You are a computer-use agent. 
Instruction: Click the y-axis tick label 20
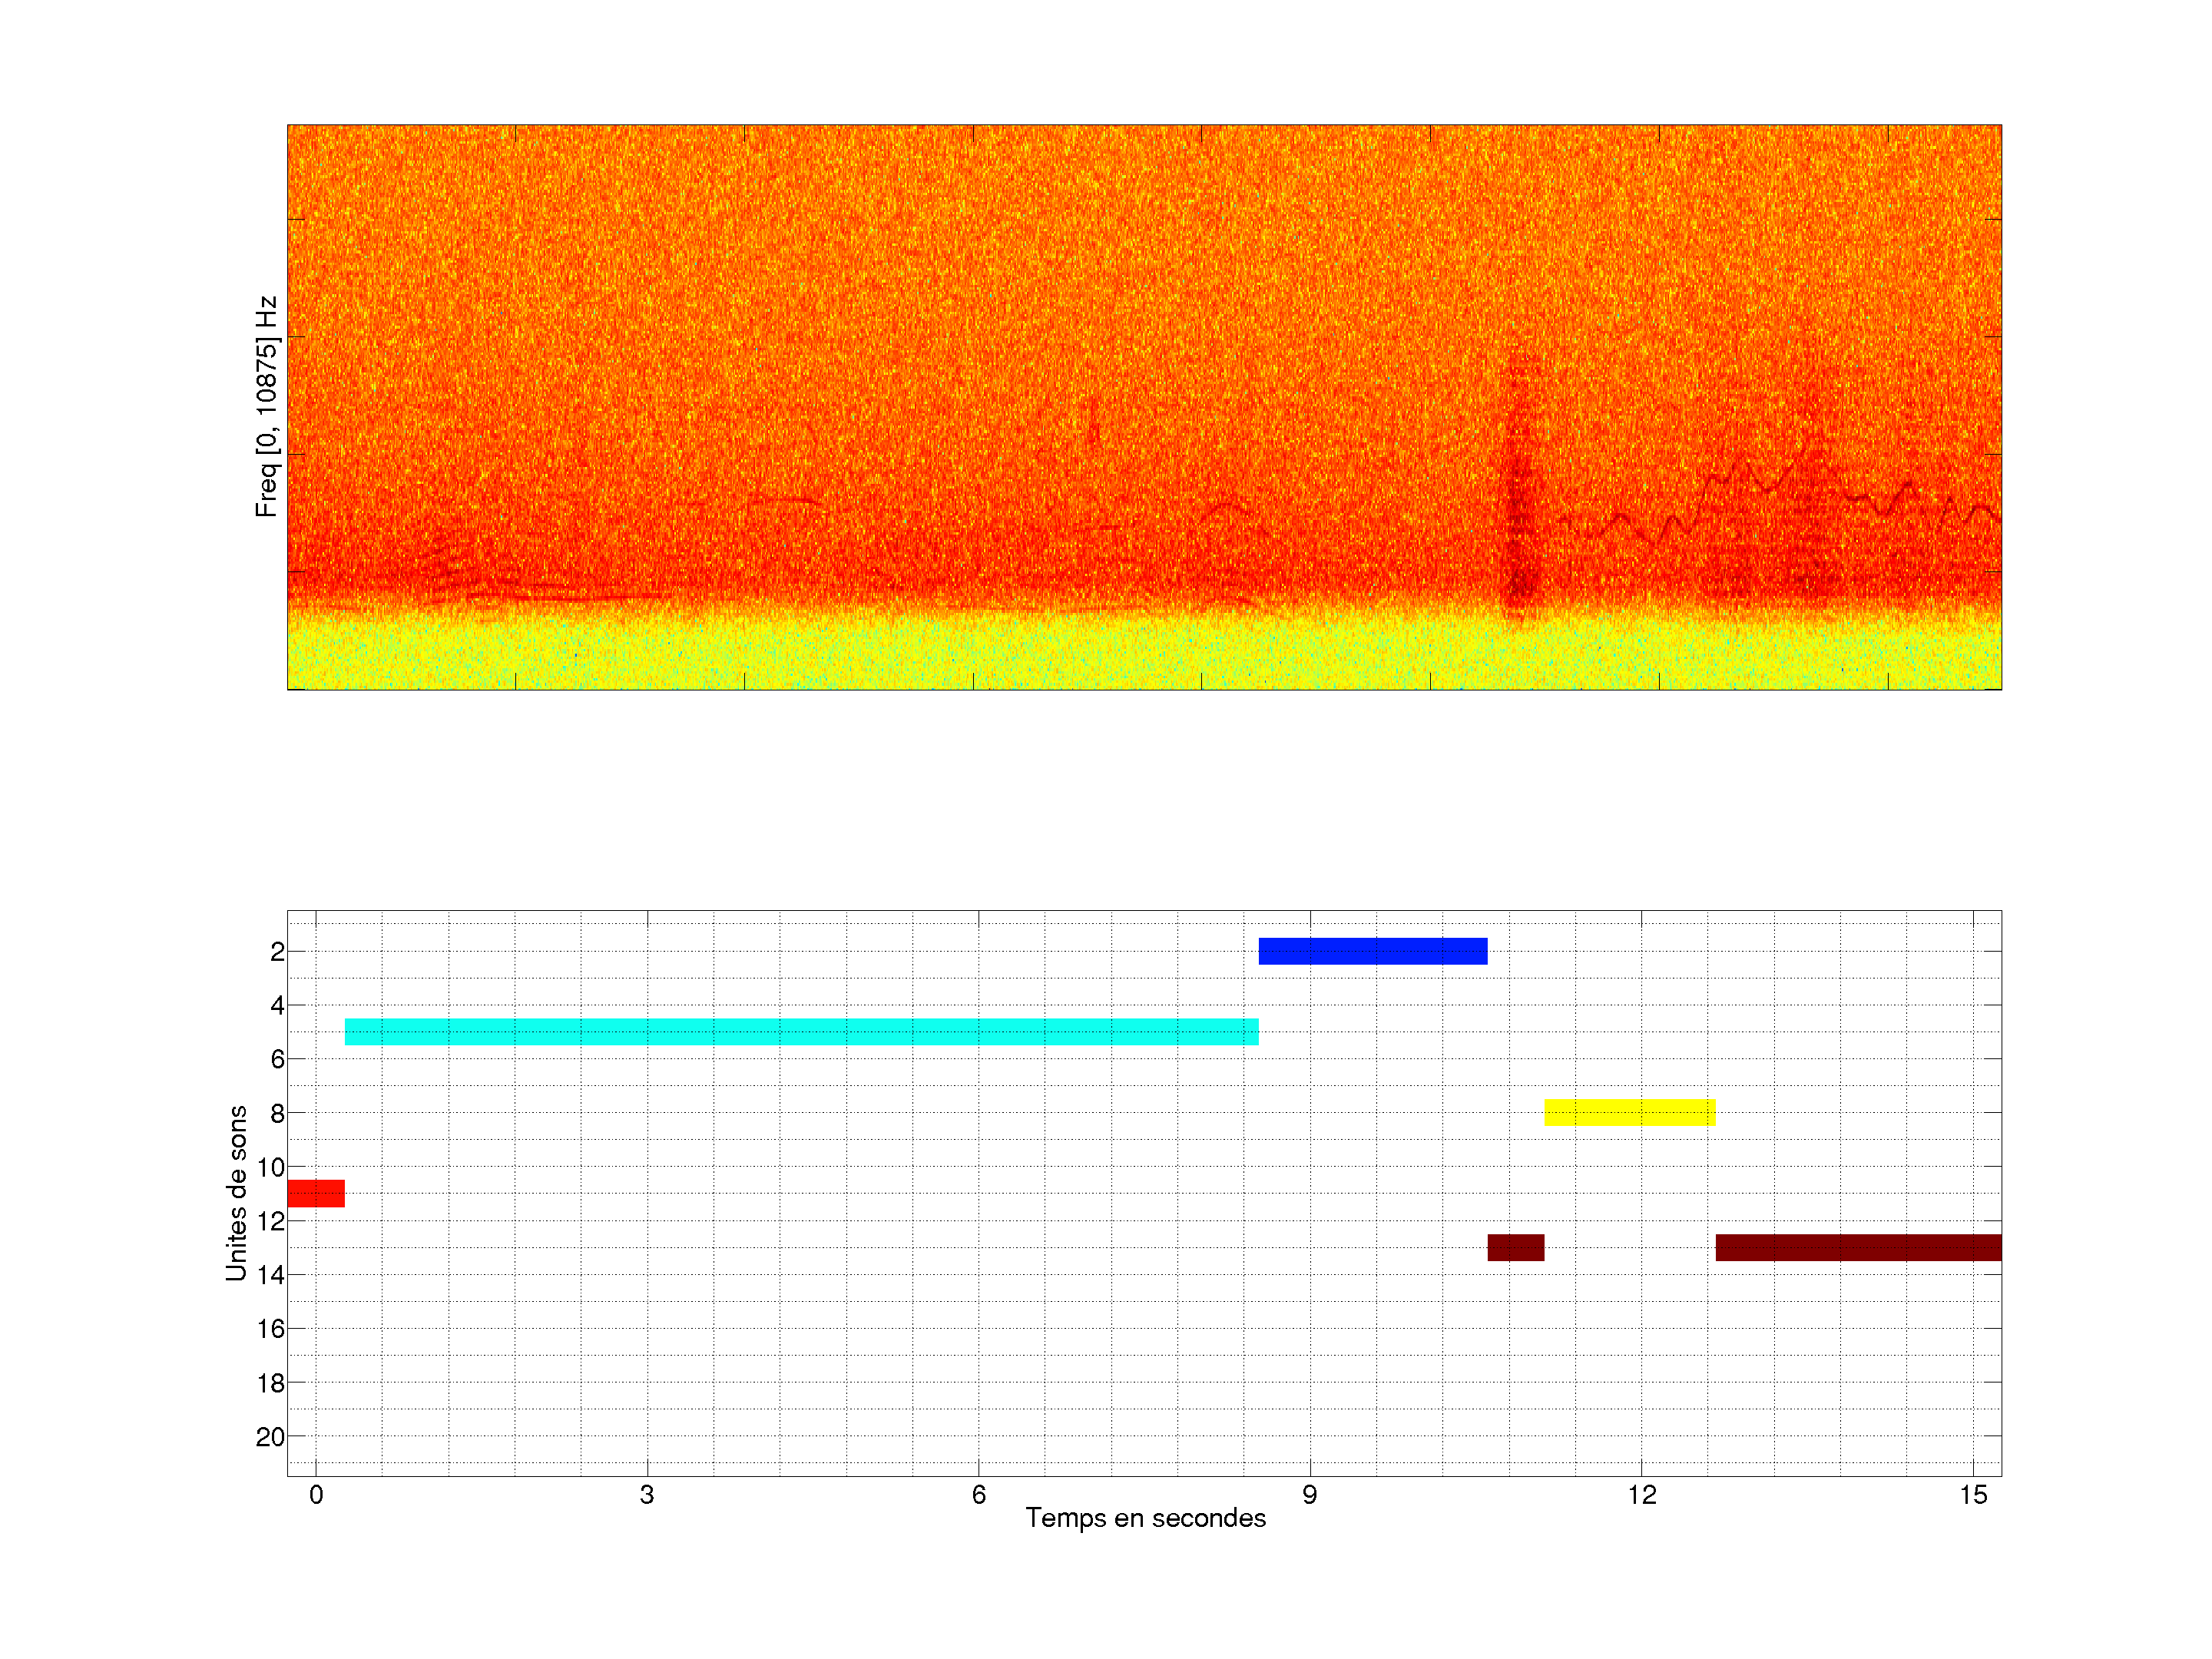coord(270,1437)
